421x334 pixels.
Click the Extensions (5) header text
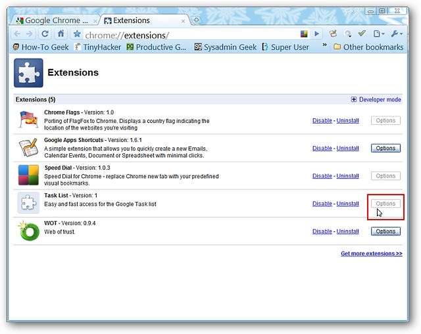coord(36,99)
